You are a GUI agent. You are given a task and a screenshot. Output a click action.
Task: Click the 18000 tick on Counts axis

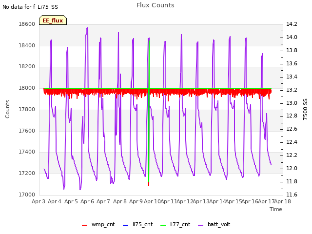[27, 88]
